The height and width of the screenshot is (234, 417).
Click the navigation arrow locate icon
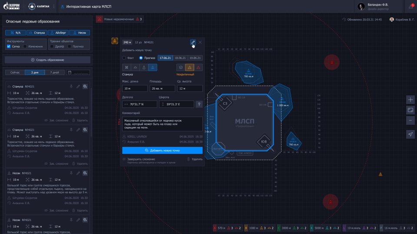pyautogui.click(x=411, y=134)
